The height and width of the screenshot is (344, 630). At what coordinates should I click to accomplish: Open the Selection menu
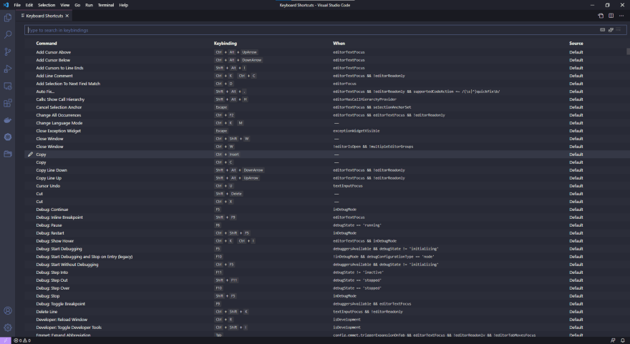[47, 5]
